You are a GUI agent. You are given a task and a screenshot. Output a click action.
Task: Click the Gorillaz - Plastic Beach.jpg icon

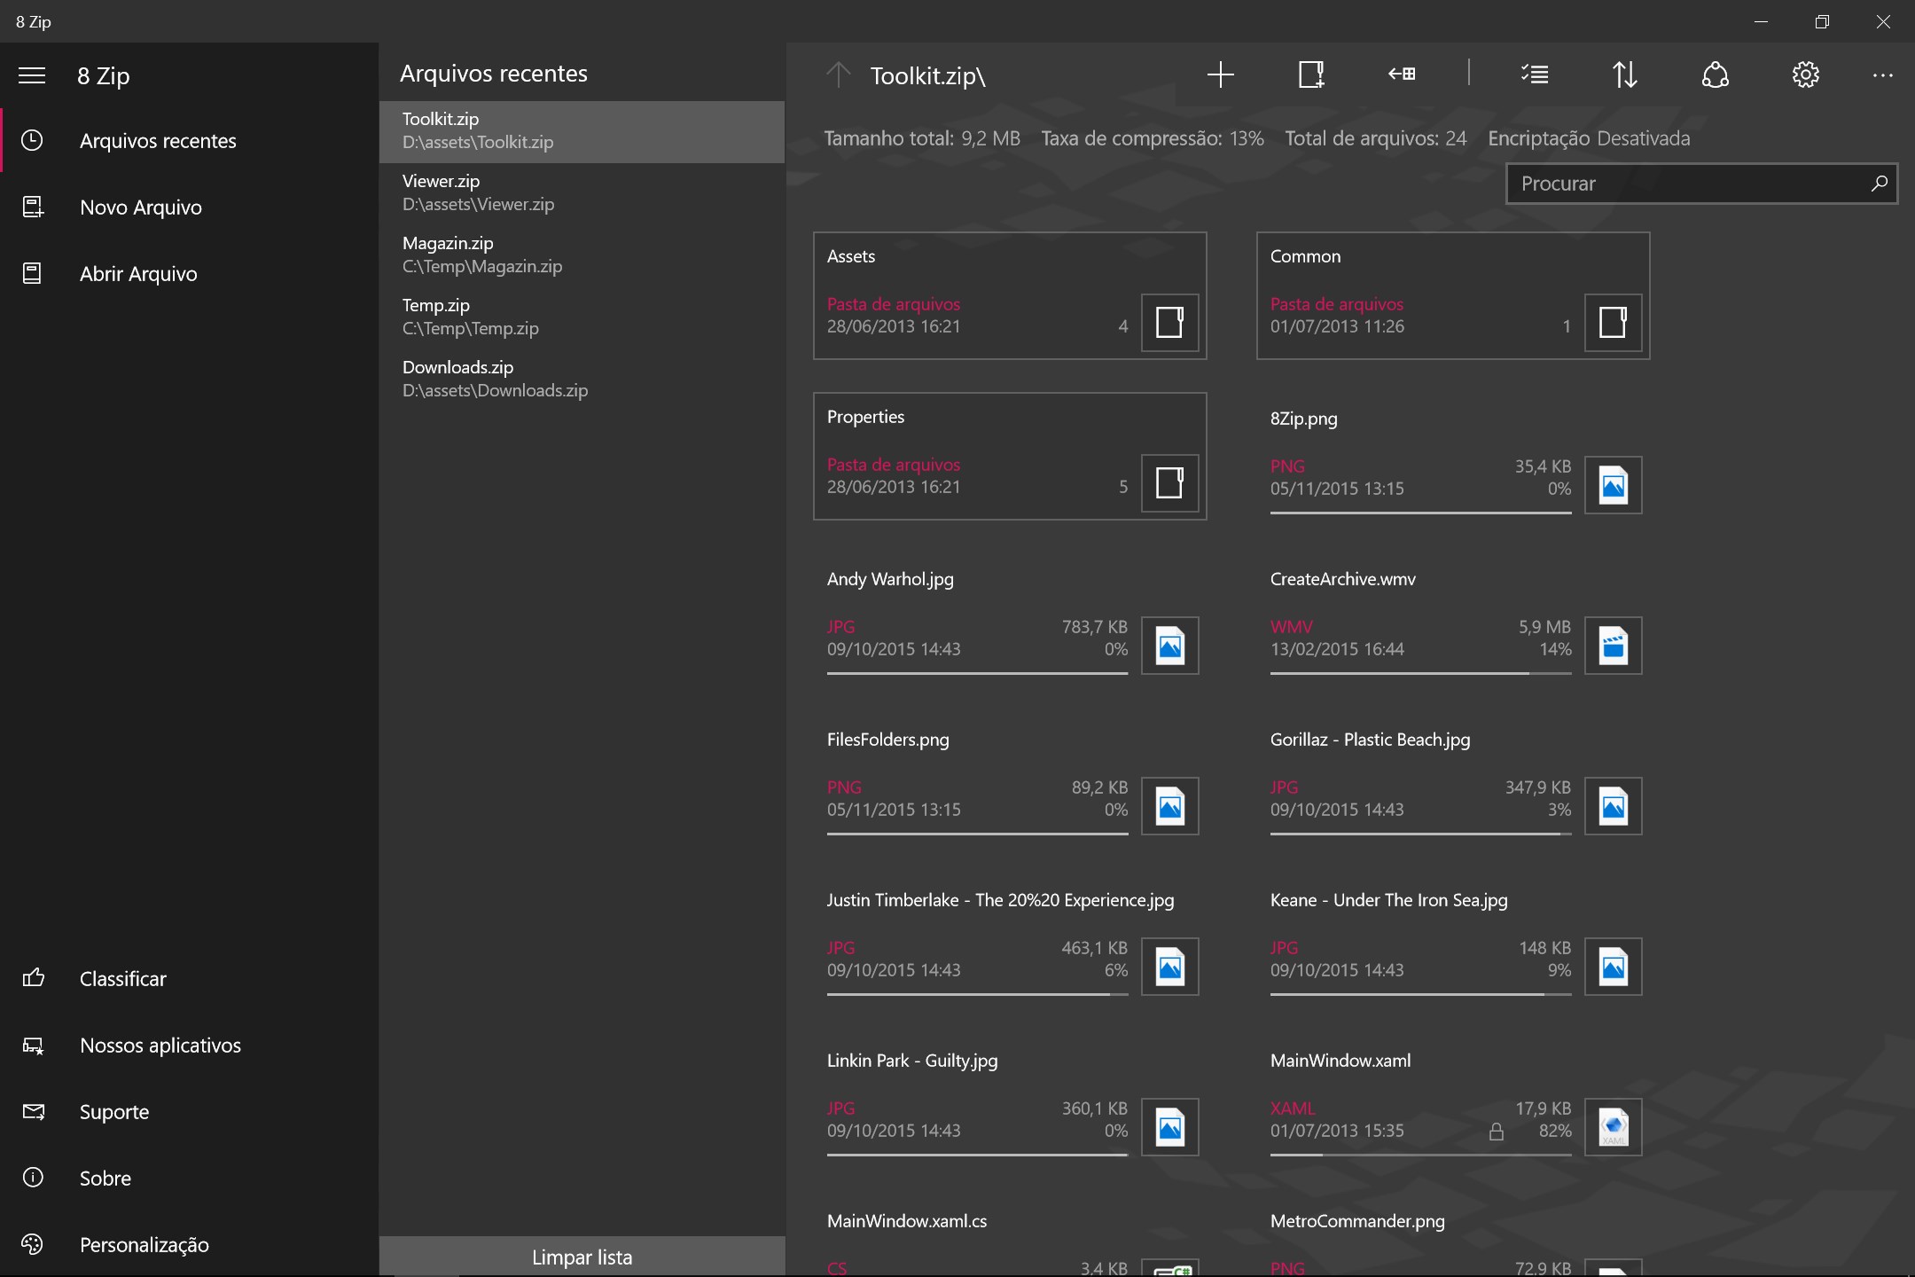coord(1614,806)
